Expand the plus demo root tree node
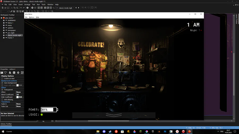The width and height of the screenshot is (239, 134). (x=1, y=18)
